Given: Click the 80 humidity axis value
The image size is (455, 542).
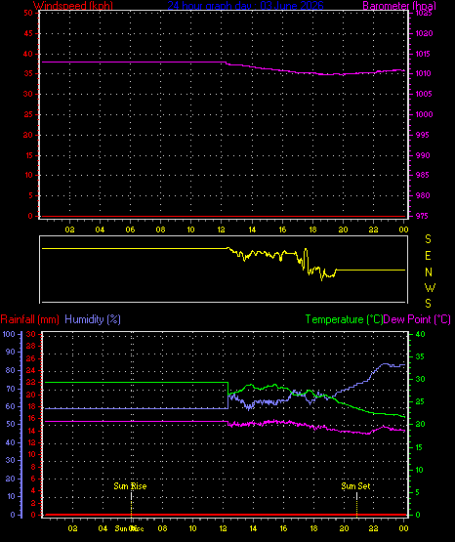Looking at the screenshot, I should [11, 370].
